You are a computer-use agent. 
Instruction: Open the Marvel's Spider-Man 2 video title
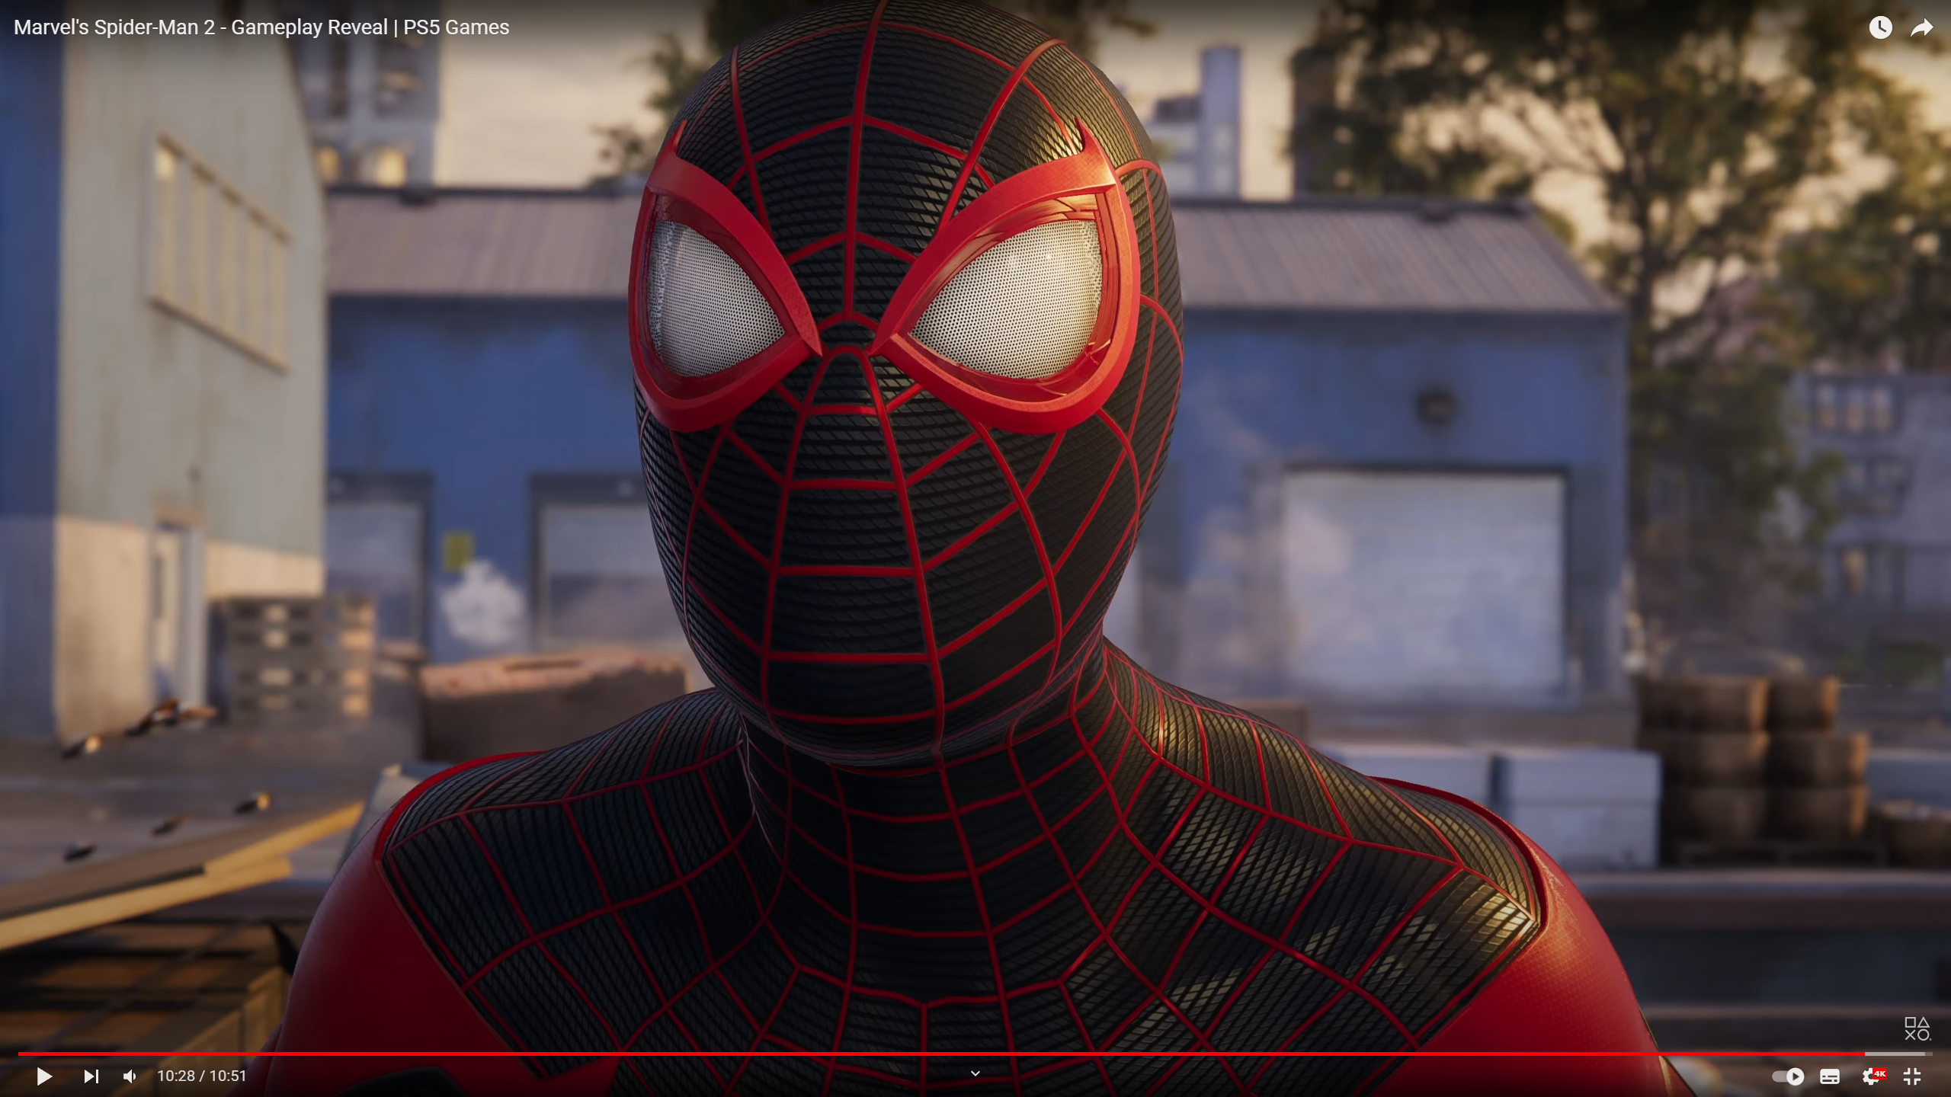(261, 27)
